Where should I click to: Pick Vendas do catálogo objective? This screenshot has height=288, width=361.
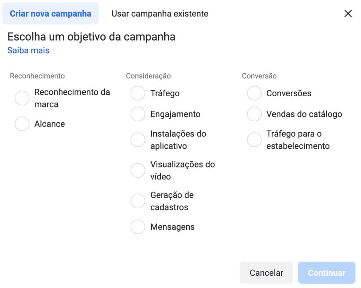pyautogui.click(x=255, y=114)
